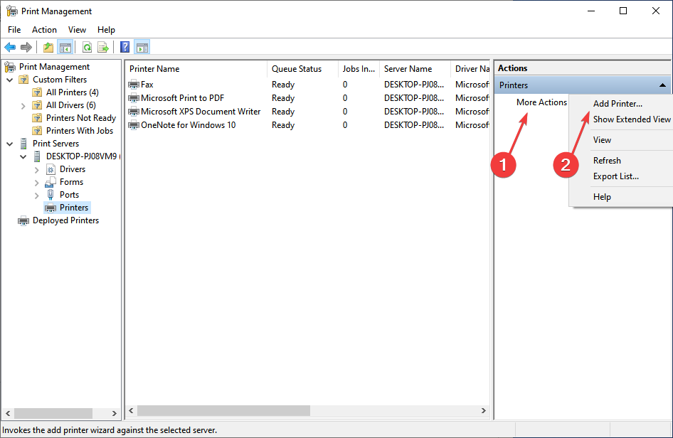Click the left arrow of list scrollbar

(132, 410)
